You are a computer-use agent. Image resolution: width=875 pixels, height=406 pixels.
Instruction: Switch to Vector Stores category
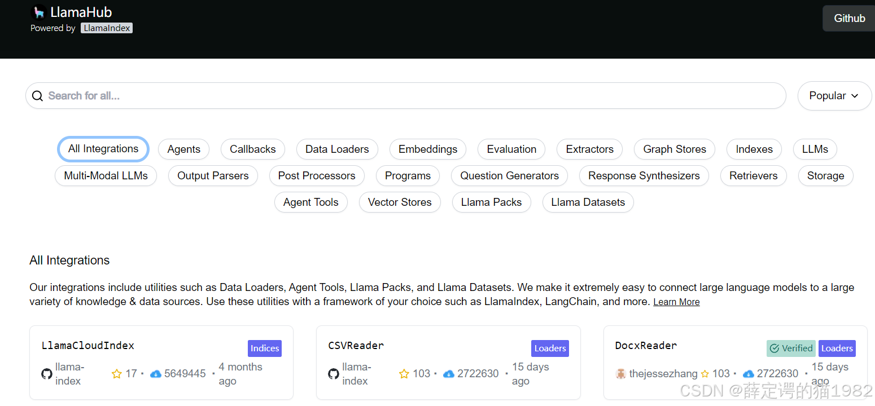pyautogui.click(x=400, y=202)
